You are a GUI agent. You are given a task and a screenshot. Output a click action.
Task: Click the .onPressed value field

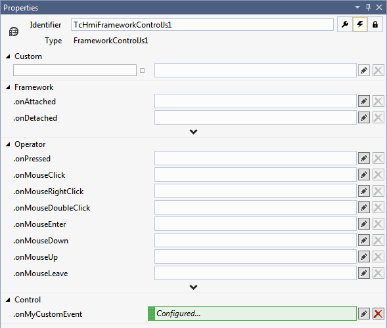pyautogui.click(x=256, y=158)
